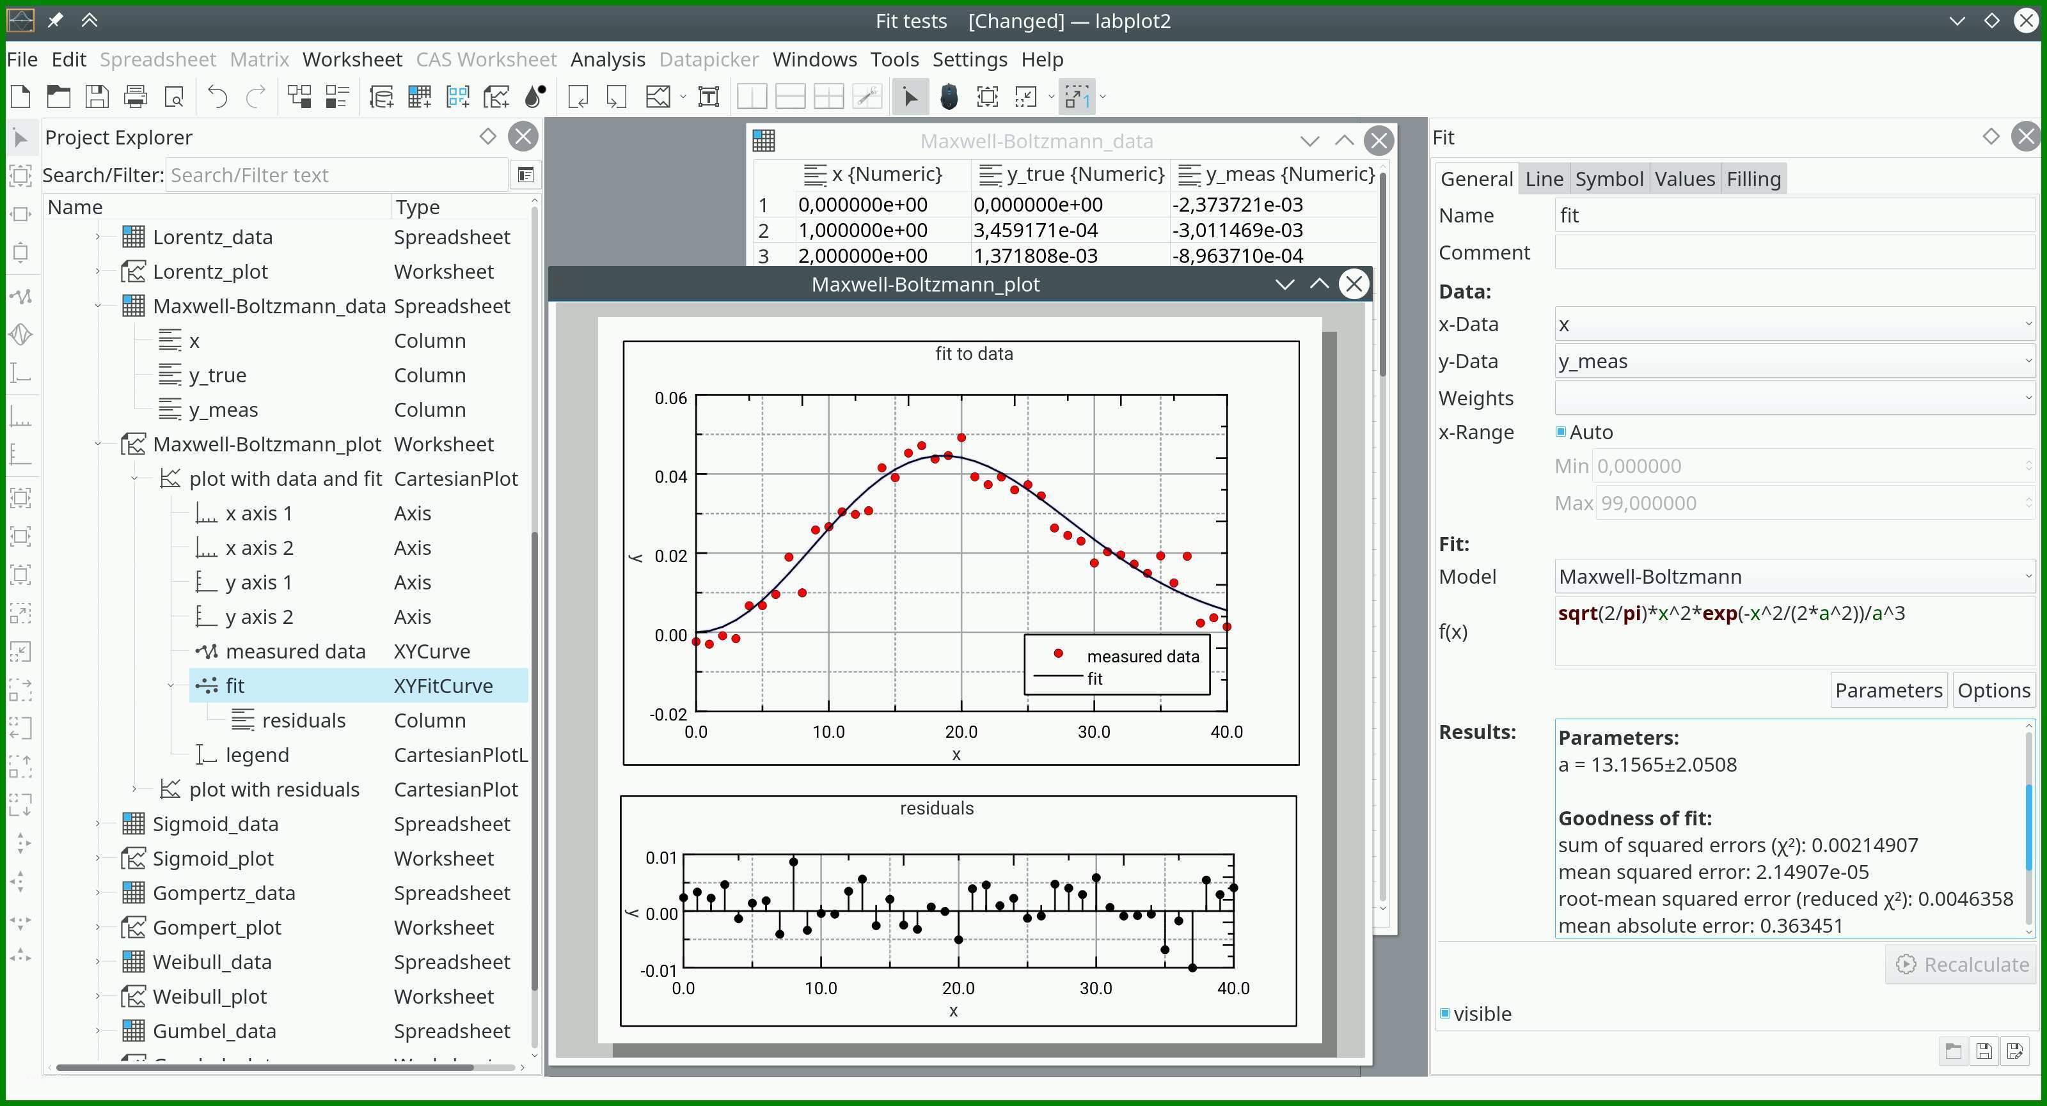The height and width of the screenshot is (1106, 2047).
Task: Switch to the Line tab
Action: tap(1544, 178)
